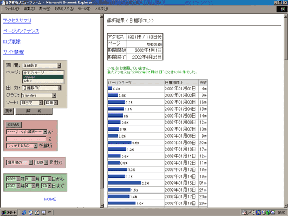
Task: Click the IE icon in the title bar
Action: pos(3,2)
